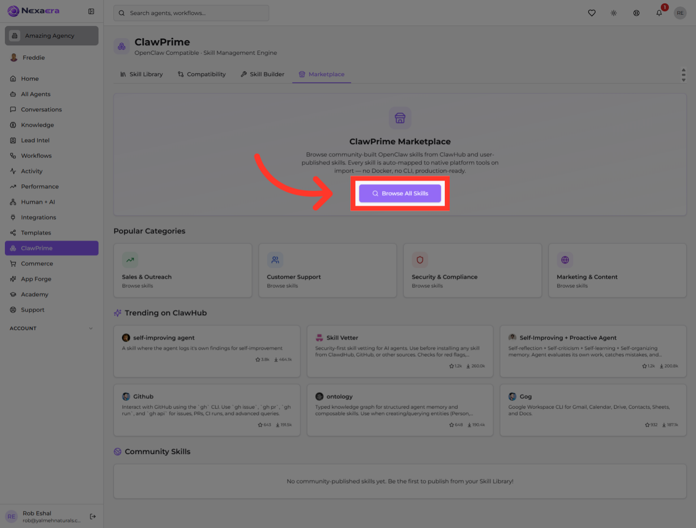
Task: Go to Integrations
Action: (51, 217)
